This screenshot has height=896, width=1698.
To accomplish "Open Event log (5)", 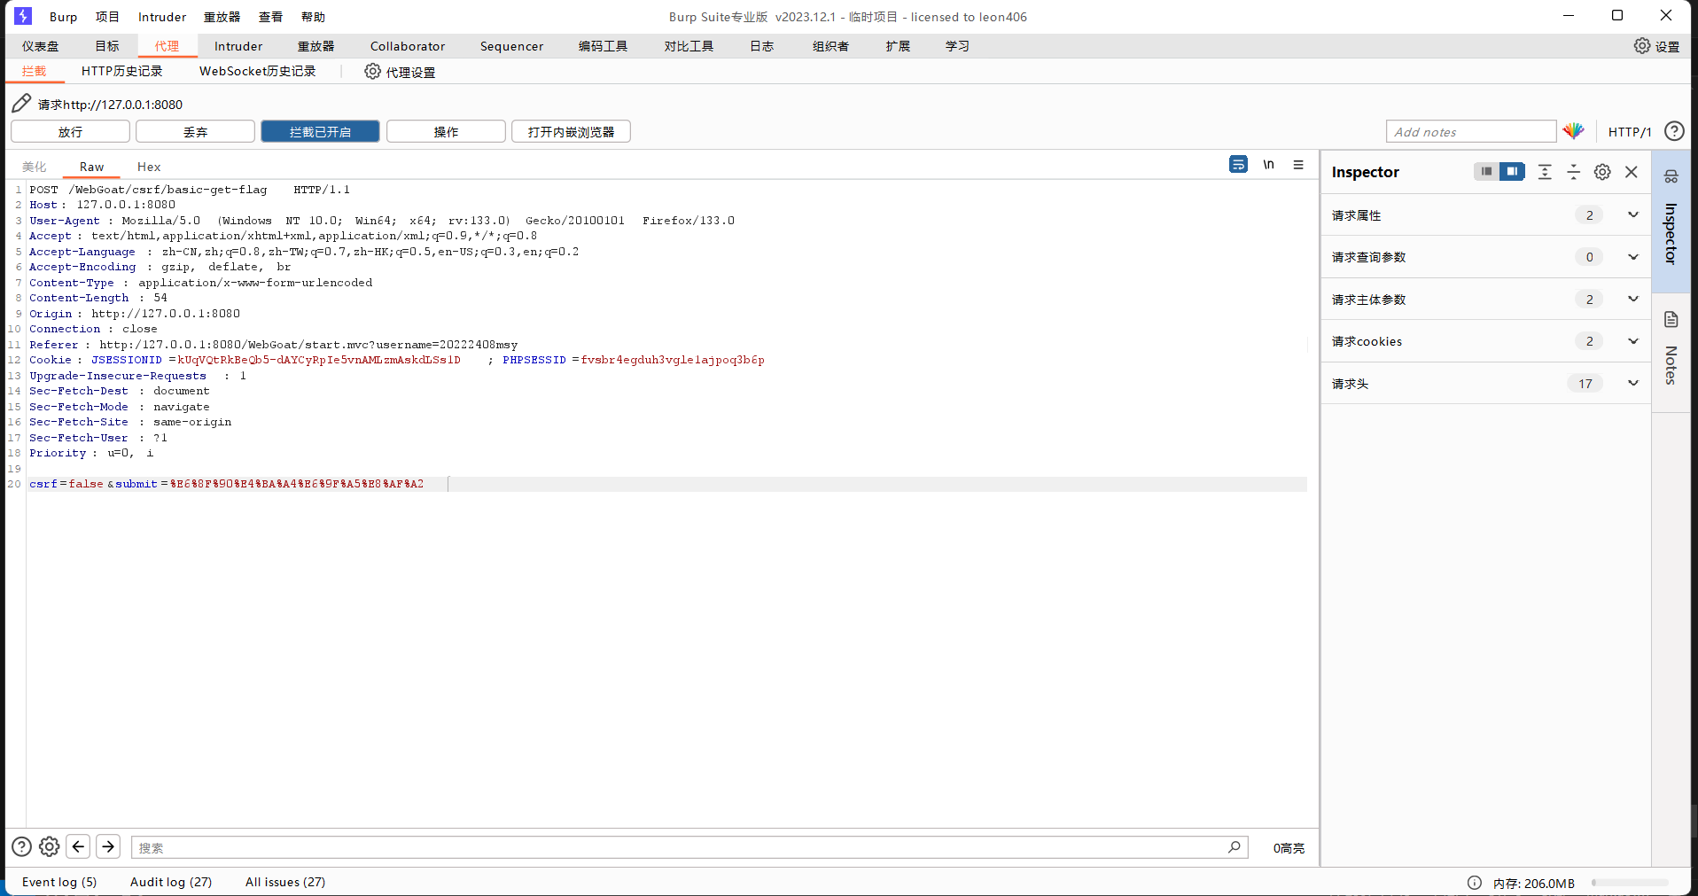I will pyautogui.click(x=59, y=882).
